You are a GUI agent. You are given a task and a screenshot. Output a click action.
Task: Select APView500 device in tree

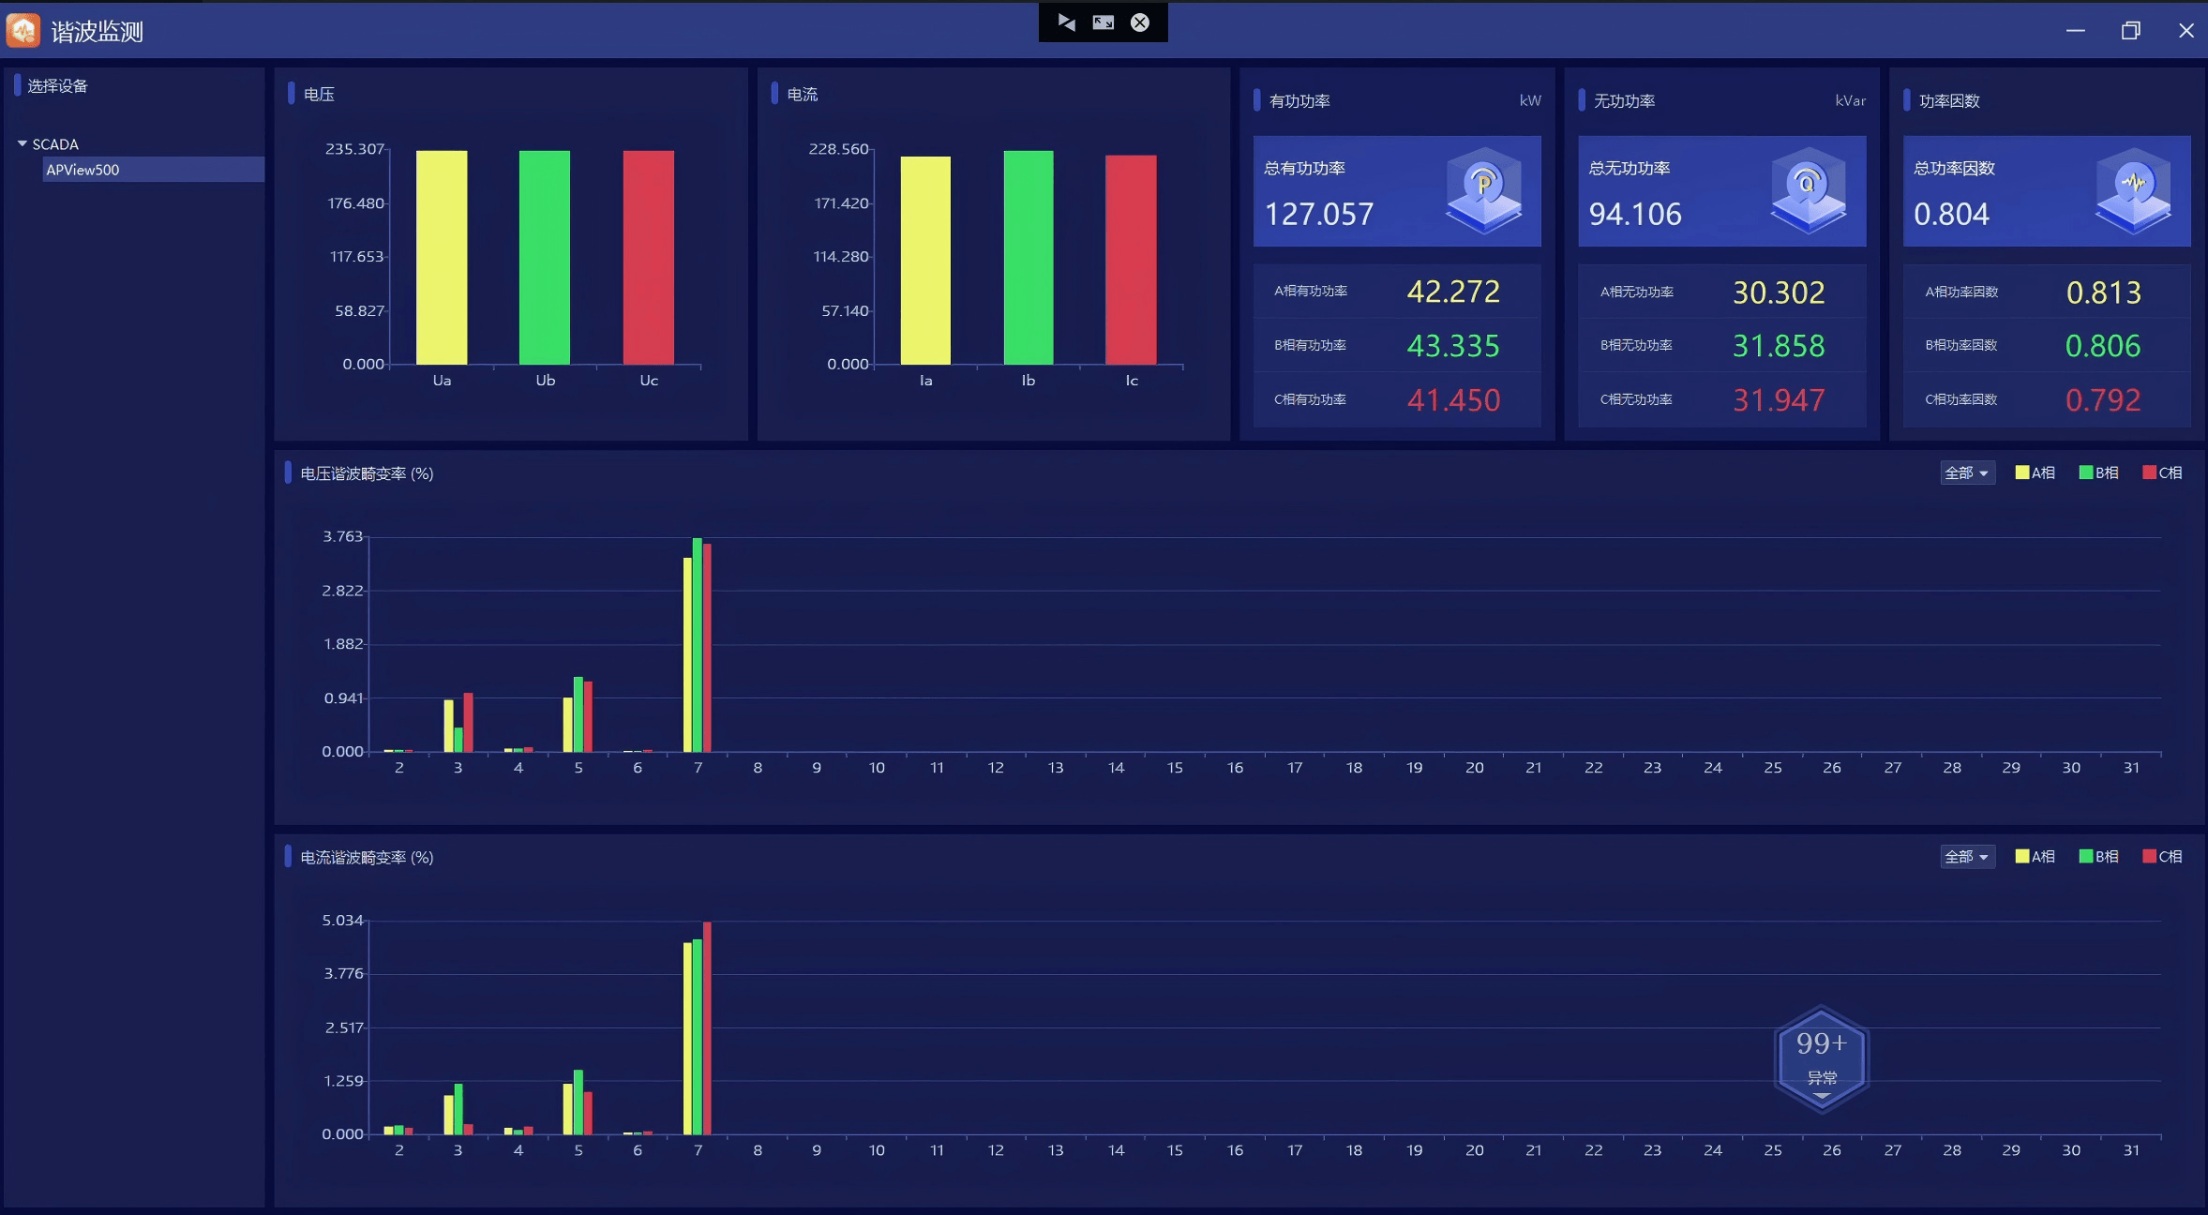[83, 170]
